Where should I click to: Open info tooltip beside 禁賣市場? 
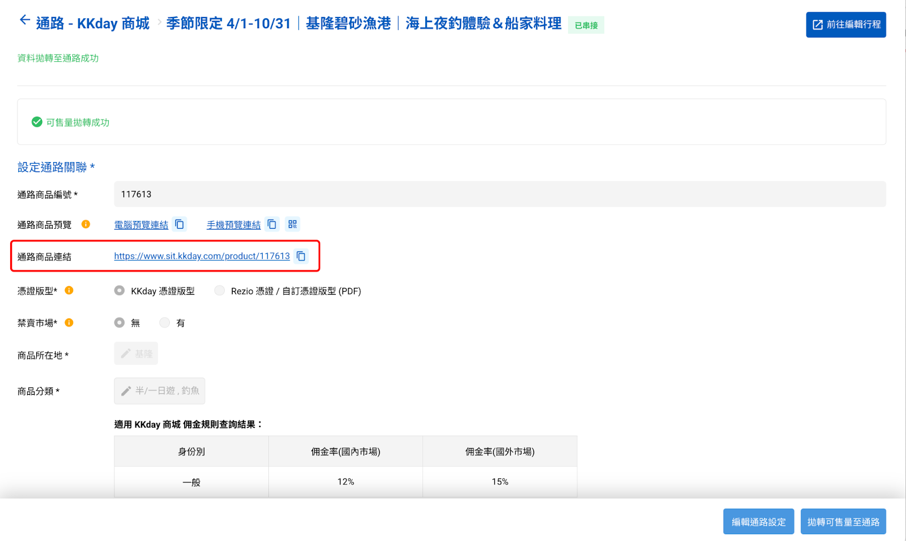click(69, 323)
